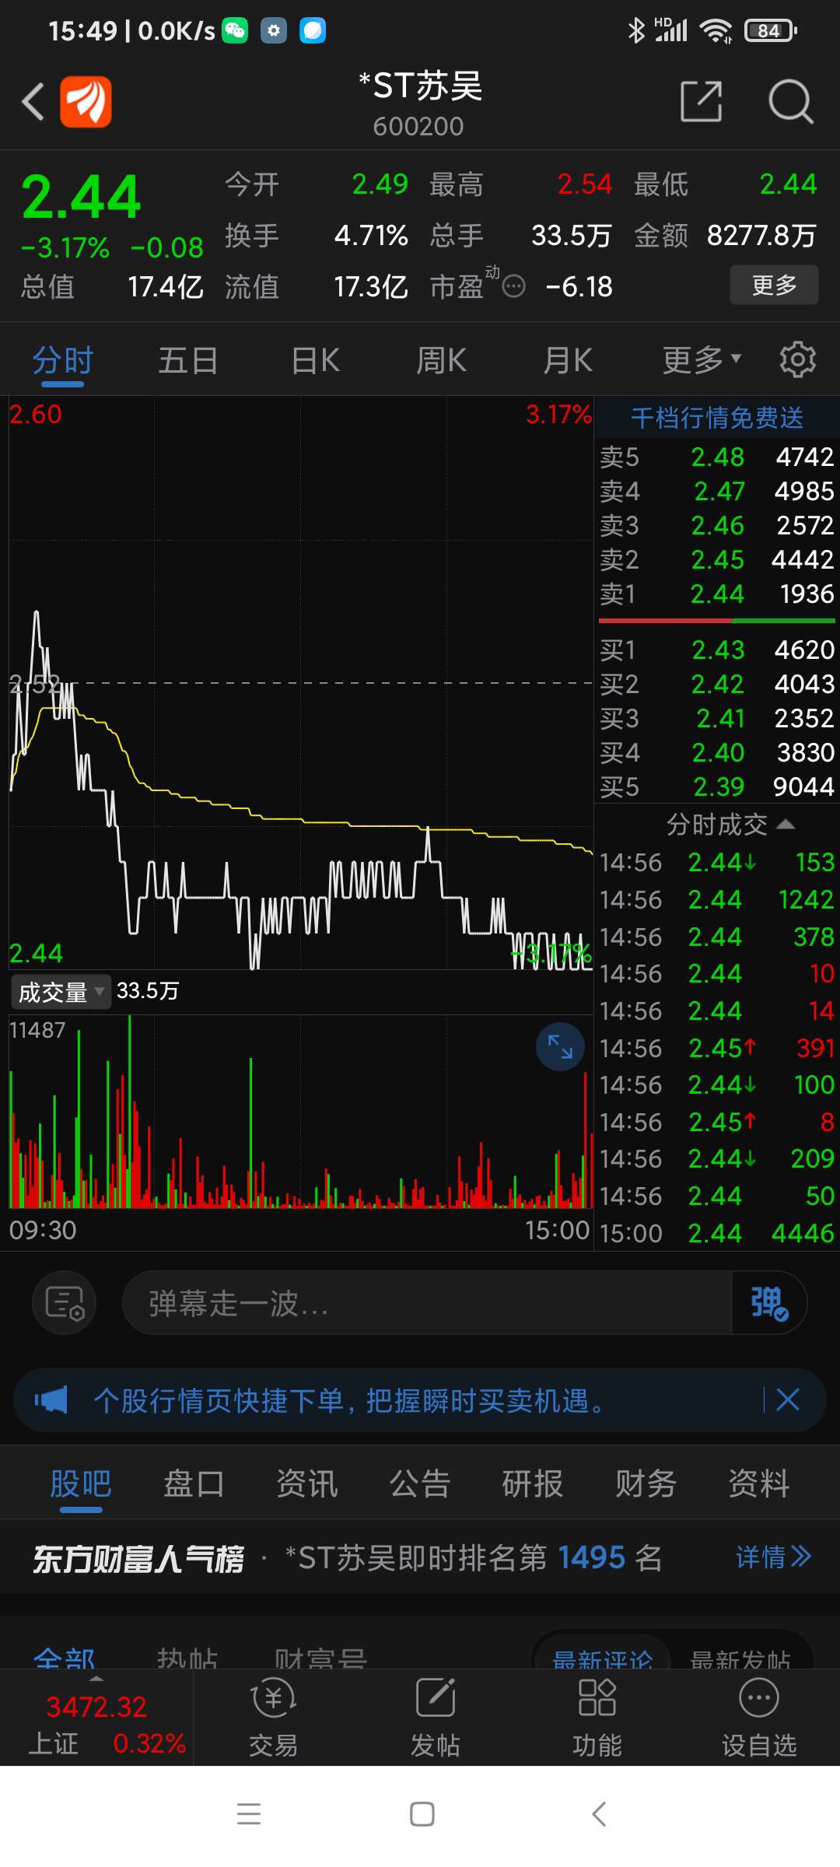This screenshot has height=1867, width=840.
Task: Open 发帖 post icon in bottom bar
Action: (435, 1716)
